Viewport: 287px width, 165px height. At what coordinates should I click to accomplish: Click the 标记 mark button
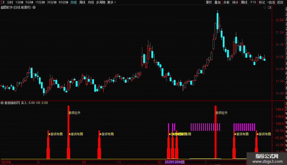point(262,2)
